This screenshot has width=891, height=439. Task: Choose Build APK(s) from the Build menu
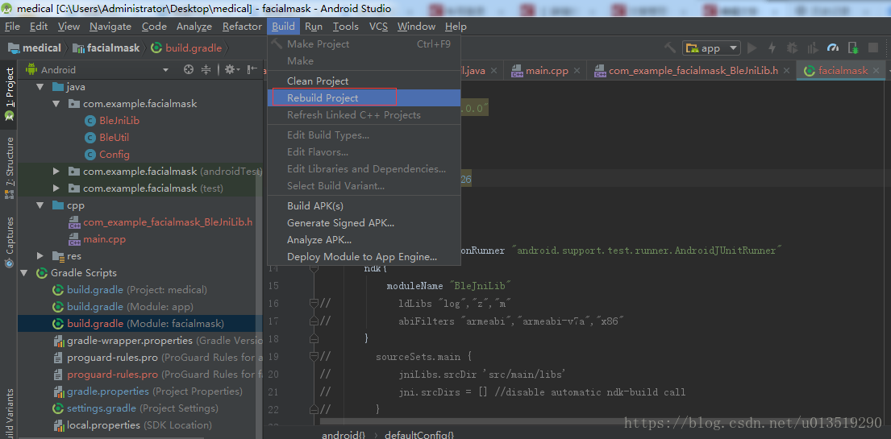[364, 205]
